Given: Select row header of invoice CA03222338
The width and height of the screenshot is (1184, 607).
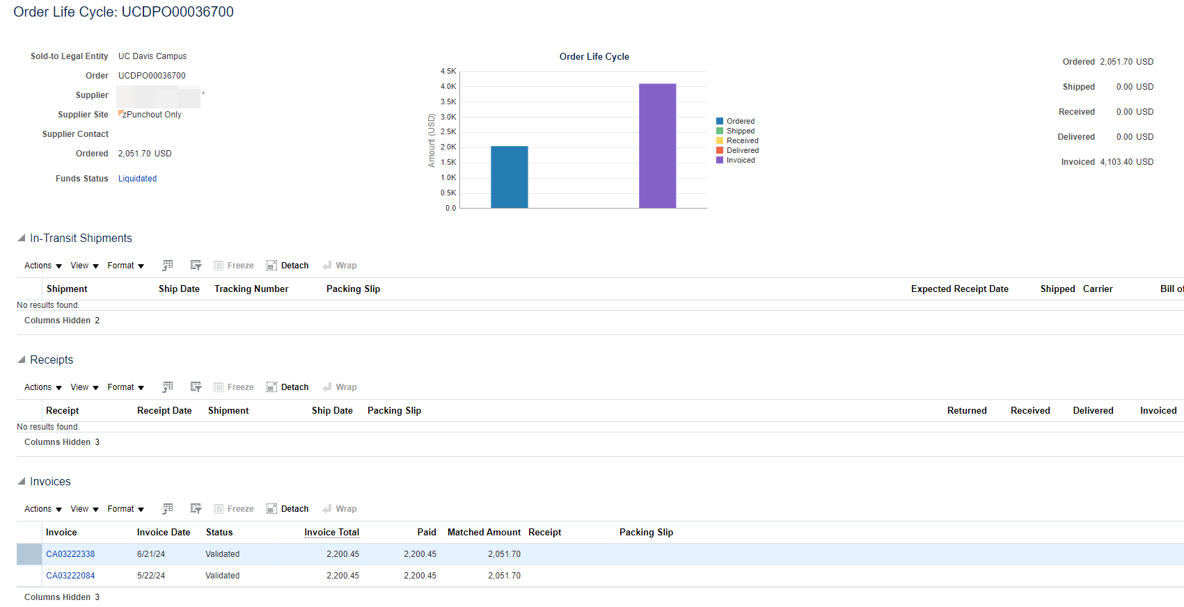Looking at the screenshot, I should coord(29,554).
